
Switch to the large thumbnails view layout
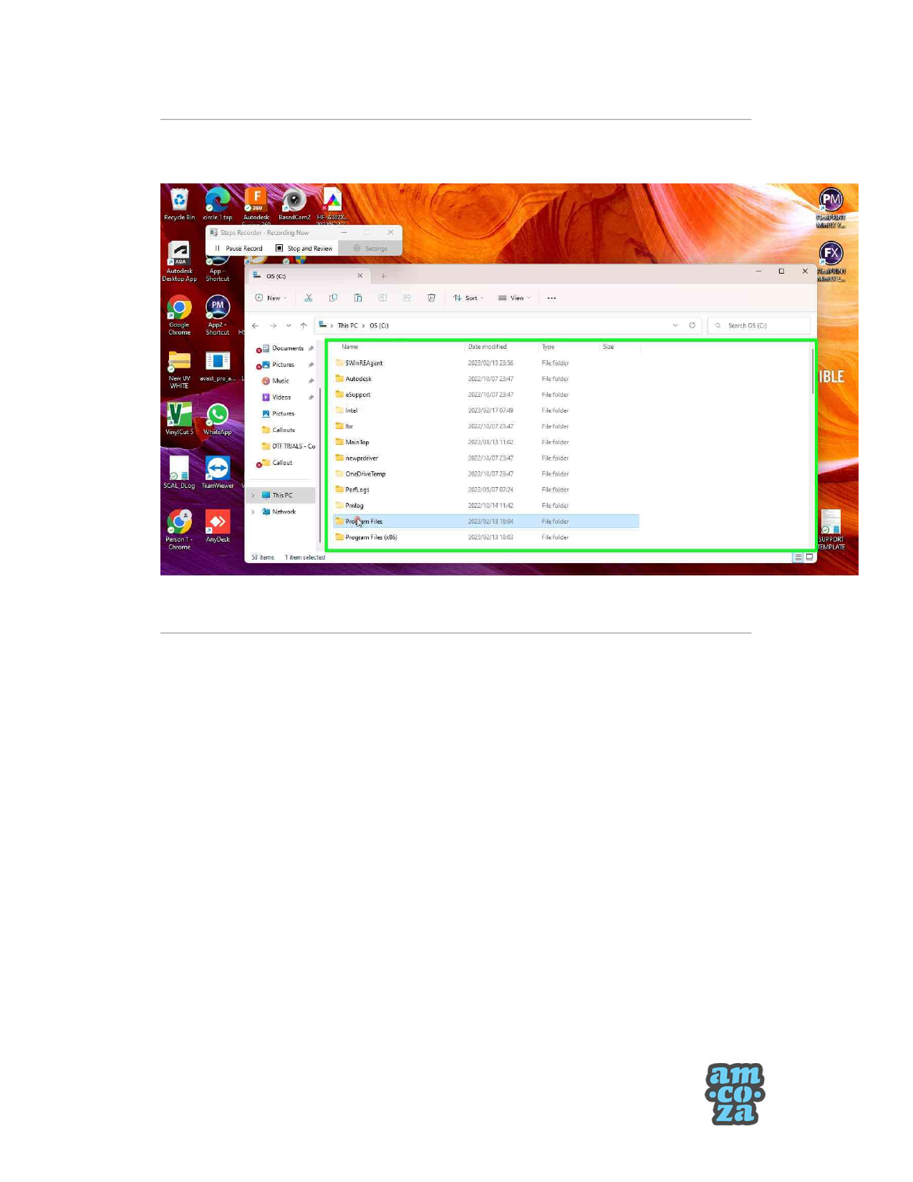click(810, 557)
